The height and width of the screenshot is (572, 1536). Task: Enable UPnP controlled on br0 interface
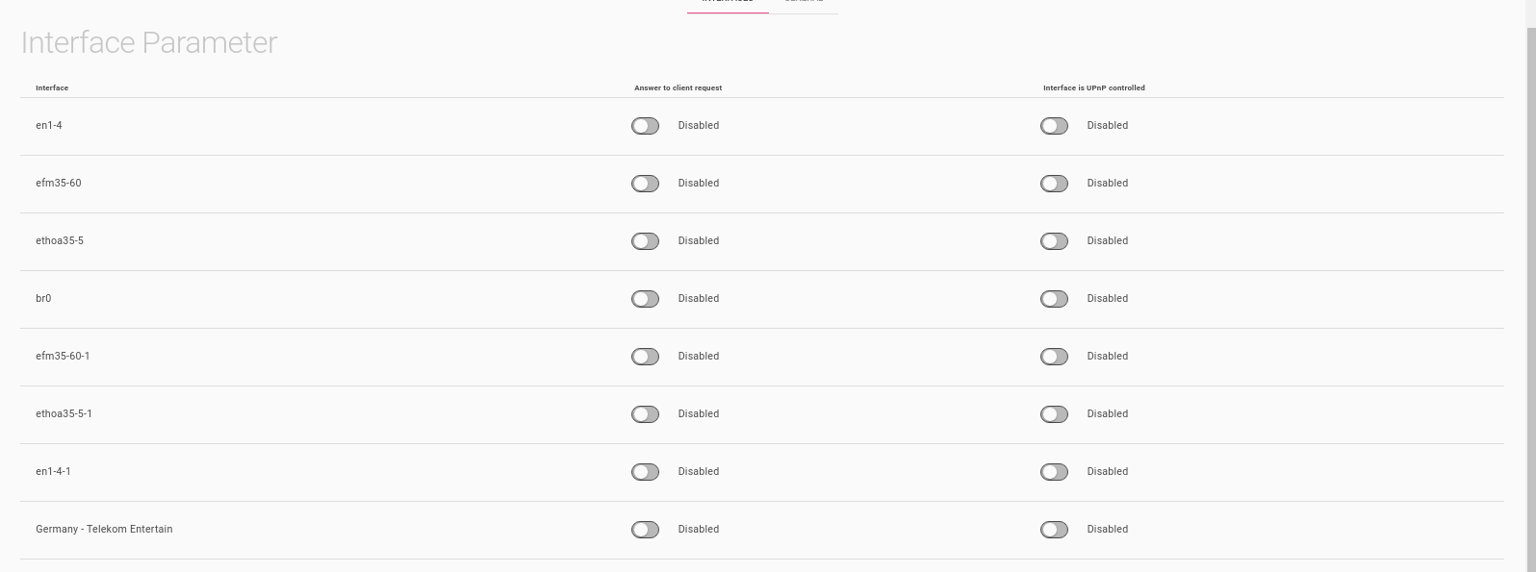click(x=1054, y=299)
